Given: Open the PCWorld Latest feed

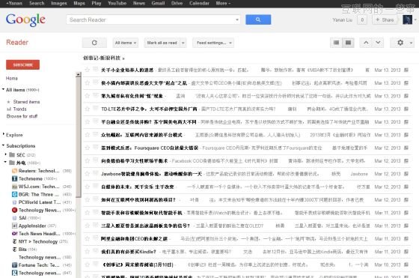Looking at the screenshot, I should tap(40, 202).
